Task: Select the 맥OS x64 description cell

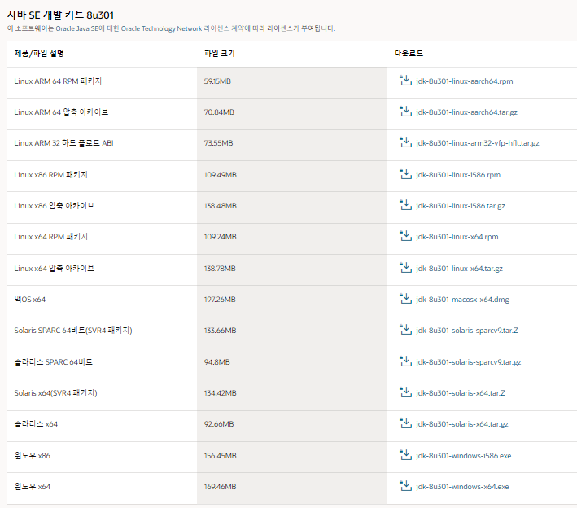Action: [x=102, y=301]
